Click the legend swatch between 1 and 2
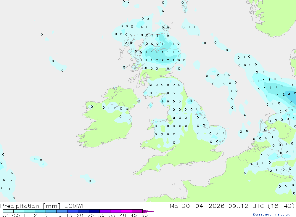The image size is (296, 217). (30, 211)
